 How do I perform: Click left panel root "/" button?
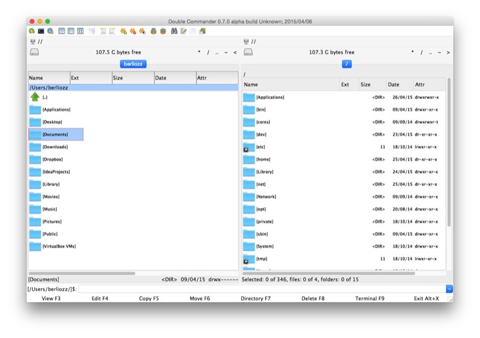point(208,52)
